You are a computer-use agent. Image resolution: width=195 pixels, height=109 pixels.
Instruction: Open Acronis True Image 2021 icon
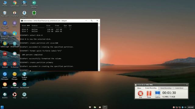tap(5, 35)
